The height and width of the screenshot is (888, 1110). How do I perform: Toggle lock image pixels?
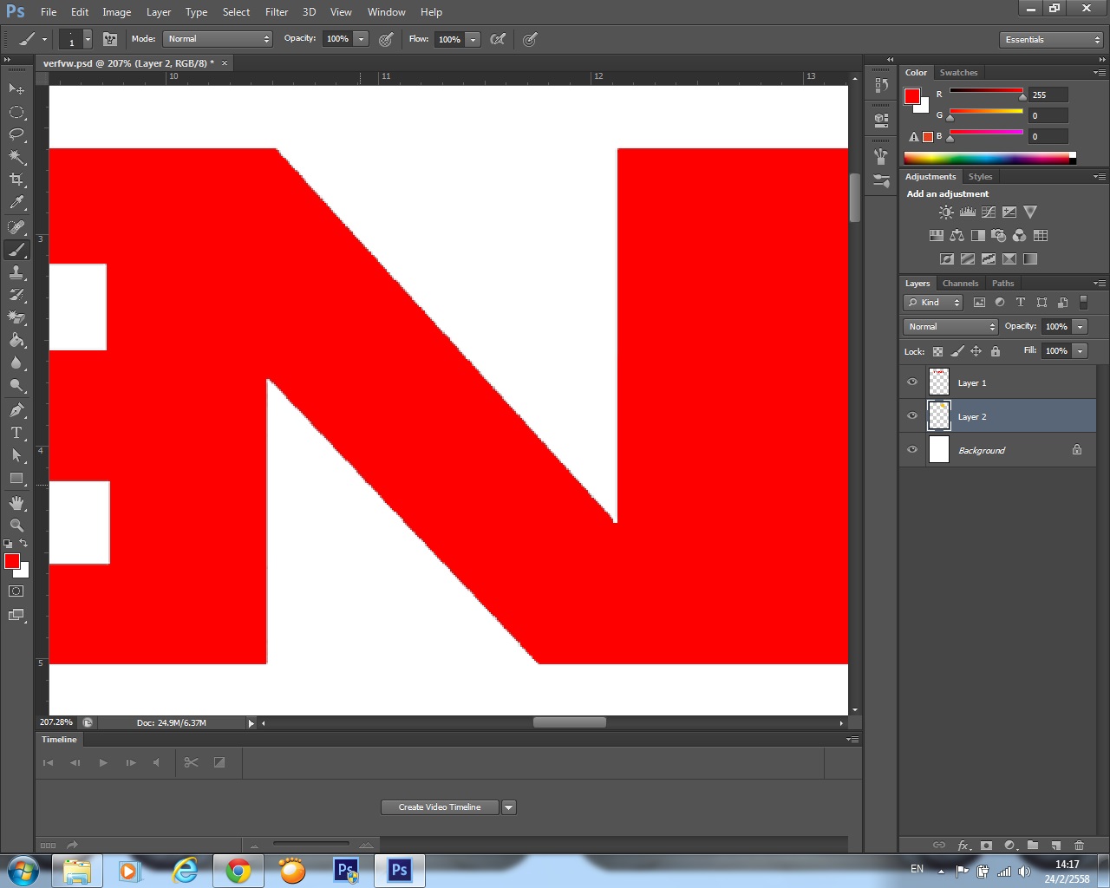click(x=957, y=351)
